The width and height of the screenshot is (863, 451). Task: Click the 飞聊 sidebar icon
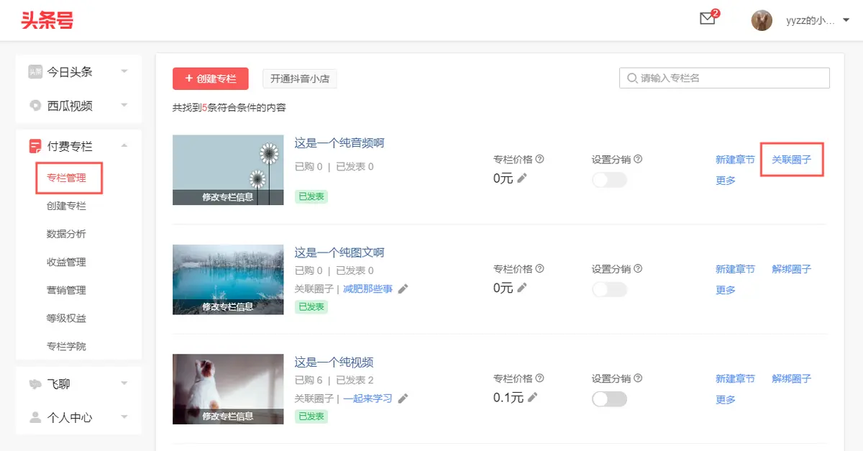click(34, 383)
